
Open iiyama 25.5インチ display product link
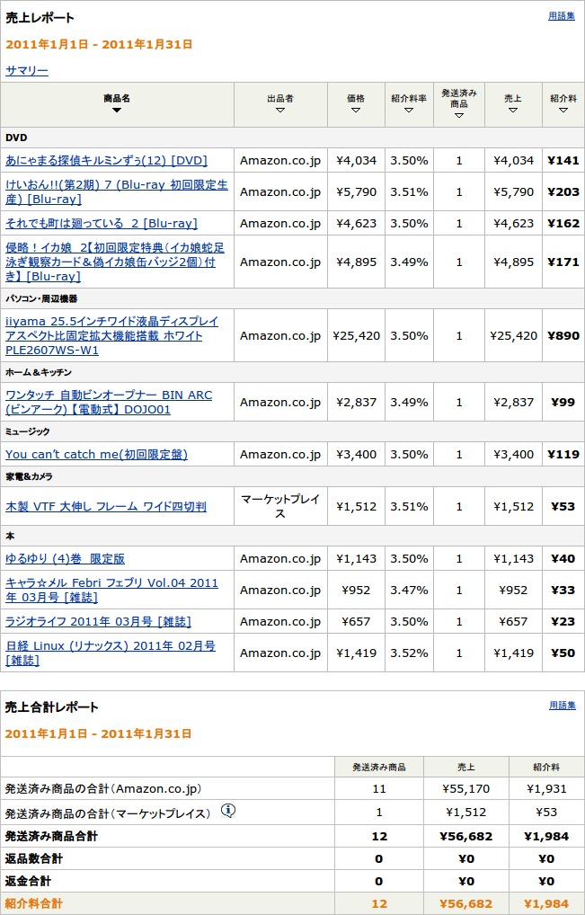pos(111,335)
